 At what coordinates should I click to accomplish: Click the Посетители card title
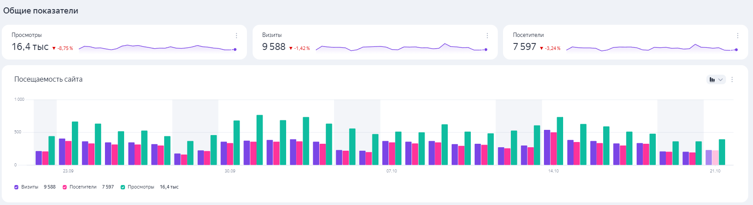click(x=528, y=35)
